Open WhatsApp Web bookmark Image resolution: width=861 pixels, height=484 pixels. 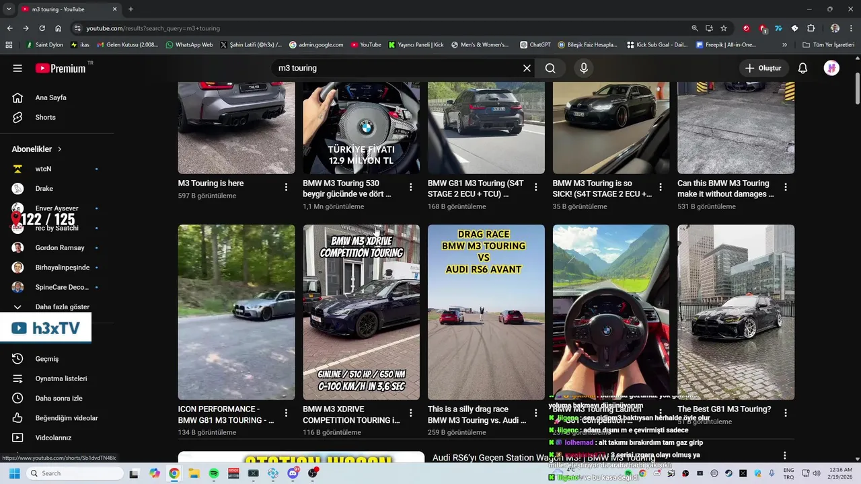[189, 45]
